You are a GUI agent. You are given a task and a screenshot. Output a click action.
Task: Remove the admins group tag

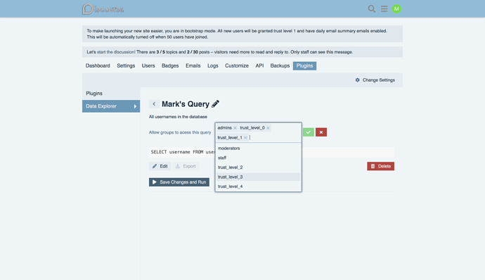(235, 128)
